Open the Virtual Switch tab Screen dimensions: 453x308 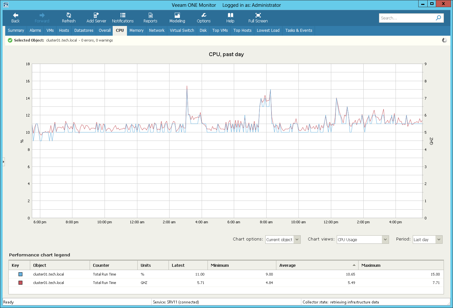click(182, 31)
